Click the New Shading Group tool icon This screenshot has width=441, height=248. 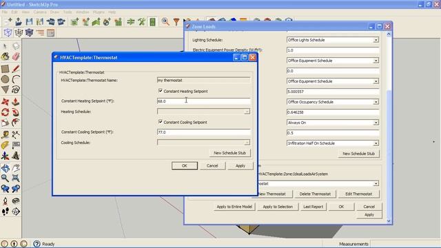pos(85,21)
